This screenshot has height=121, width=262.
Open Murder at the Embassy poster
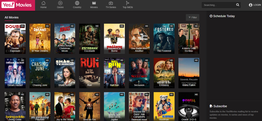click(x=164, y=73)
